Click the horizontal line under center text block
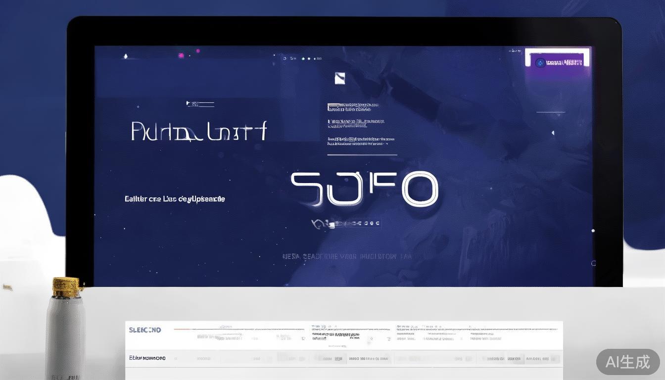665x380 pixels. 362,155
